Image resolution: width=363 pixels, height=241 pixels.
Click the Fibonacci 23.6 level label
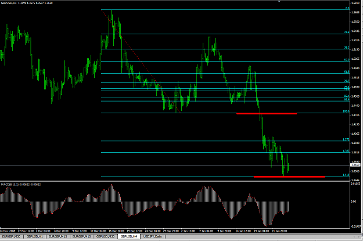point(347,32)
